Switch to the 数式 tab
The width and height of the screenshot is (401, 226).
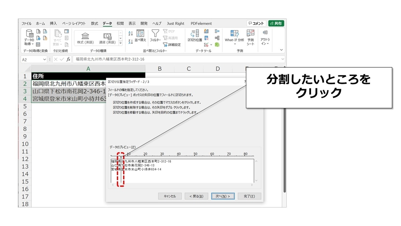(95, 23)
